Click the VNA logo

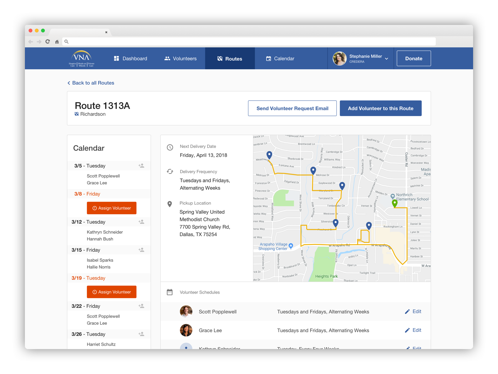[x=82, y=59]
